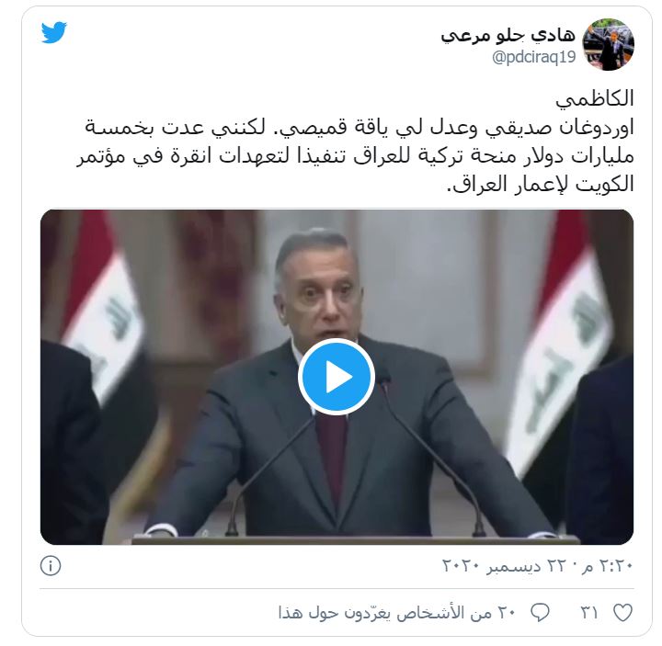Play the embedded video

(337, 377)
